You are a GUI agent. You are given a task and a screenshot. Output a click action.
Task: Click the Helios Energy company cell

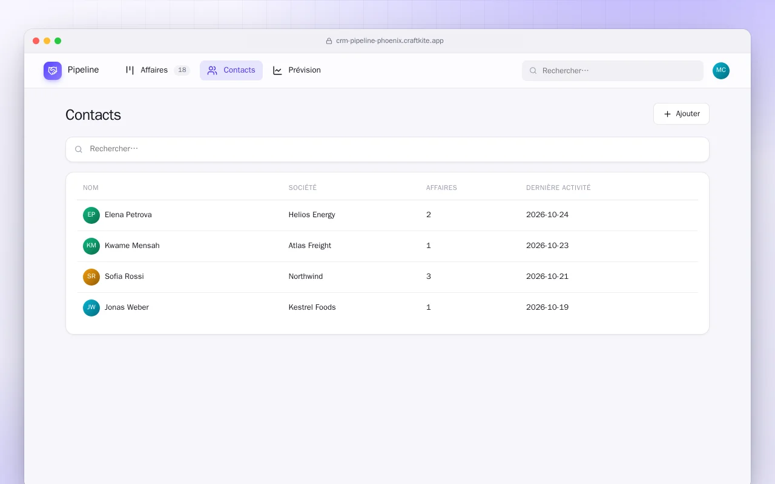[312, 215]
